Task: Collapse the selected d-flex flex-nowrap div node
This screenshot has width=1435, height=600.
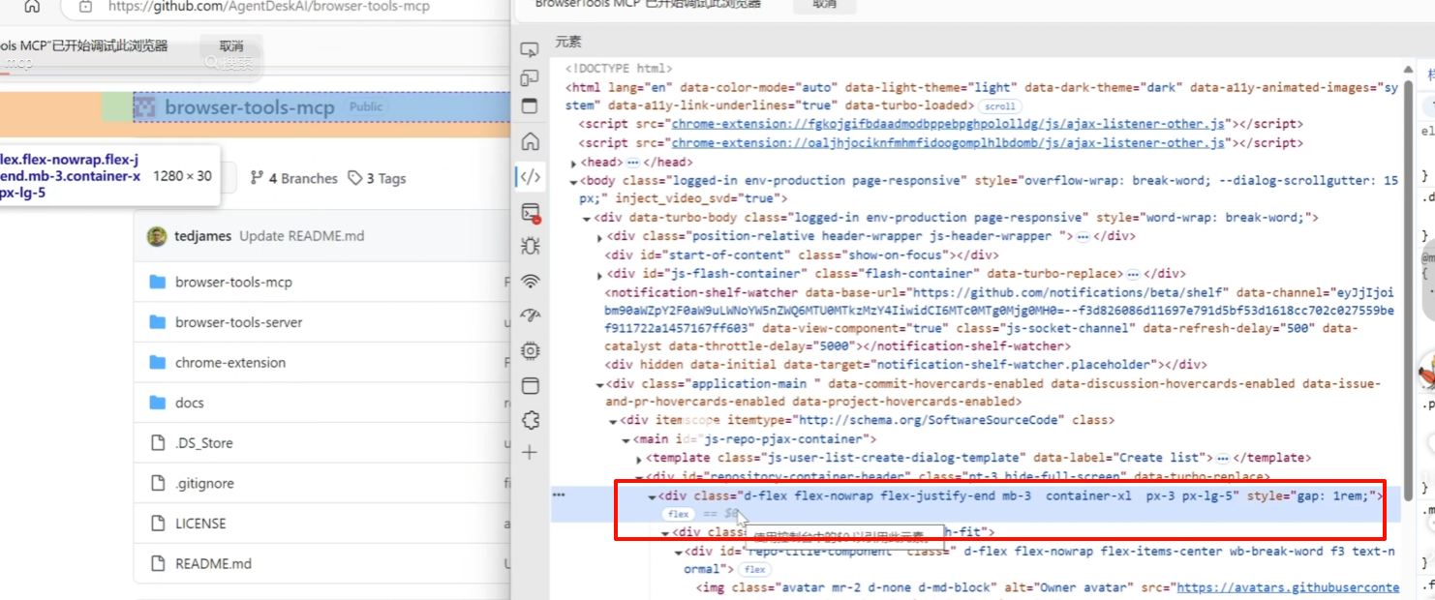Action: click(652, 496)
